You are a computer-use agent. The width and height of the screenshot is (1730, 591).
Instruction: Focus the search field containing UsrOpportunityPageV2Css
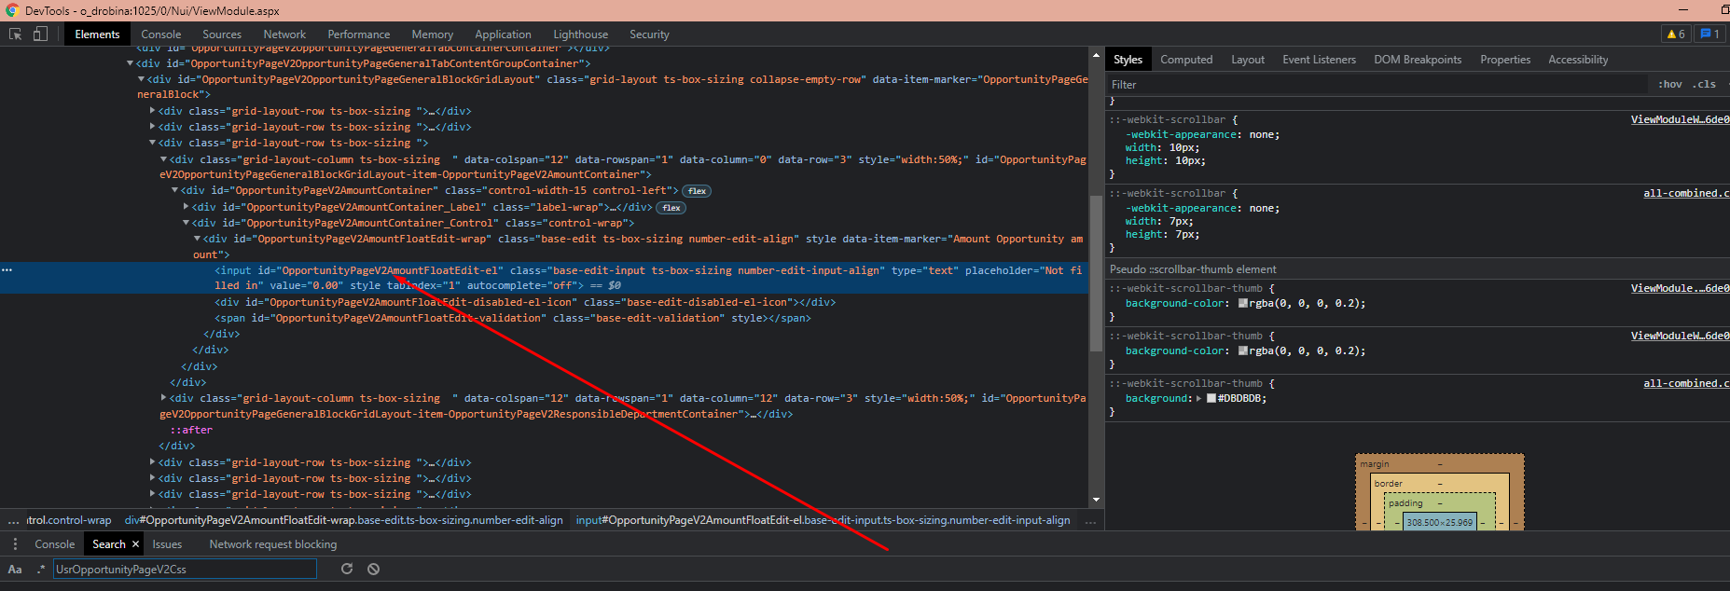tap(185, 569)
